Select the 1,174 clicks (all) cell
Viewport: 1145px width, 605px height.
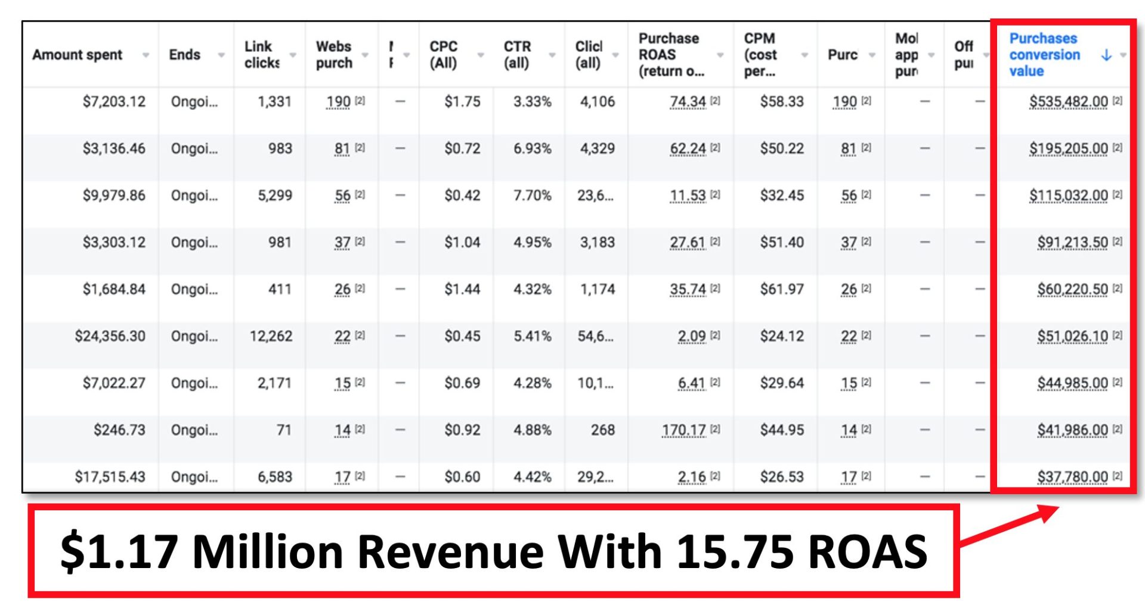tap(598, 289)
